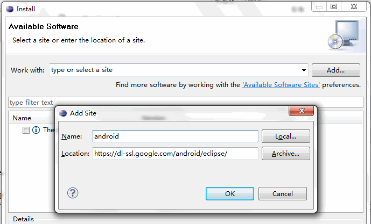The height and width of the screenshot is (224, 371).
Task: Close the Add Site dialog
Action: pyautogui.click(x=301, y=111)
